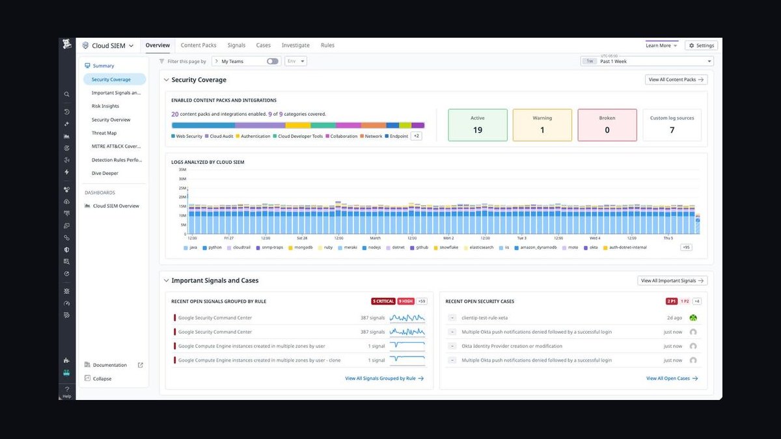Click the Summary monitor icon in sidebar
Viewport: 781px width, 439px height.
point(87,66)
